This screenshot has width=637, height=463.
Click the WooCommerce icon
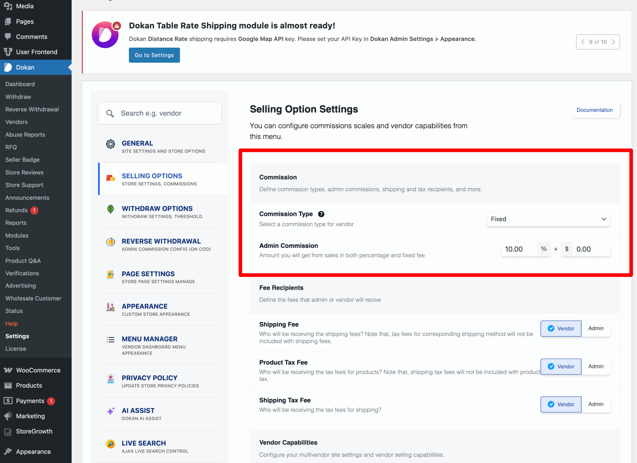[8, 370]
